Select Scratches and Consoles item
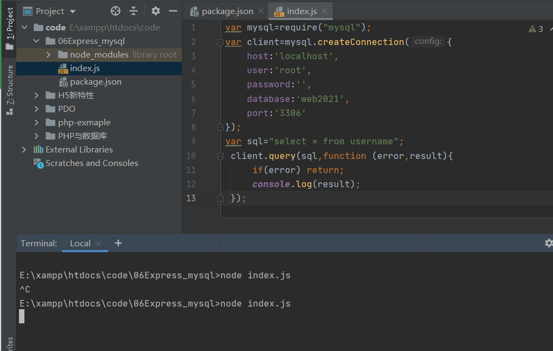The height and width of the screenshot is (351, 553). pos(92,163)
